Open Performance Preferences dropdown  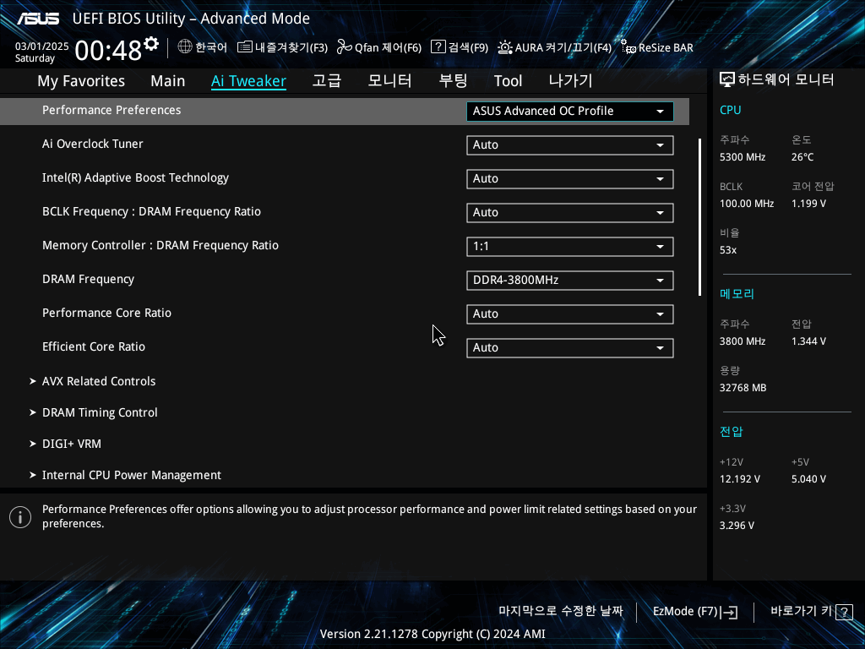coord(570,111)
